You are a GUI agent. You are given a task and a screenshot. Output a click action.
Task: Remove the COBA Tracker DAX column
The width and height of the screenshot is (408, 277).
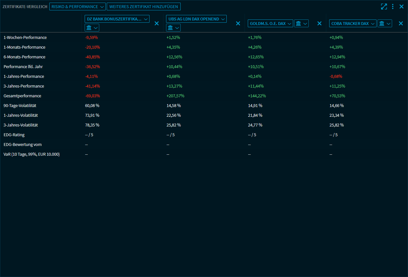click(x=401, y=23)
